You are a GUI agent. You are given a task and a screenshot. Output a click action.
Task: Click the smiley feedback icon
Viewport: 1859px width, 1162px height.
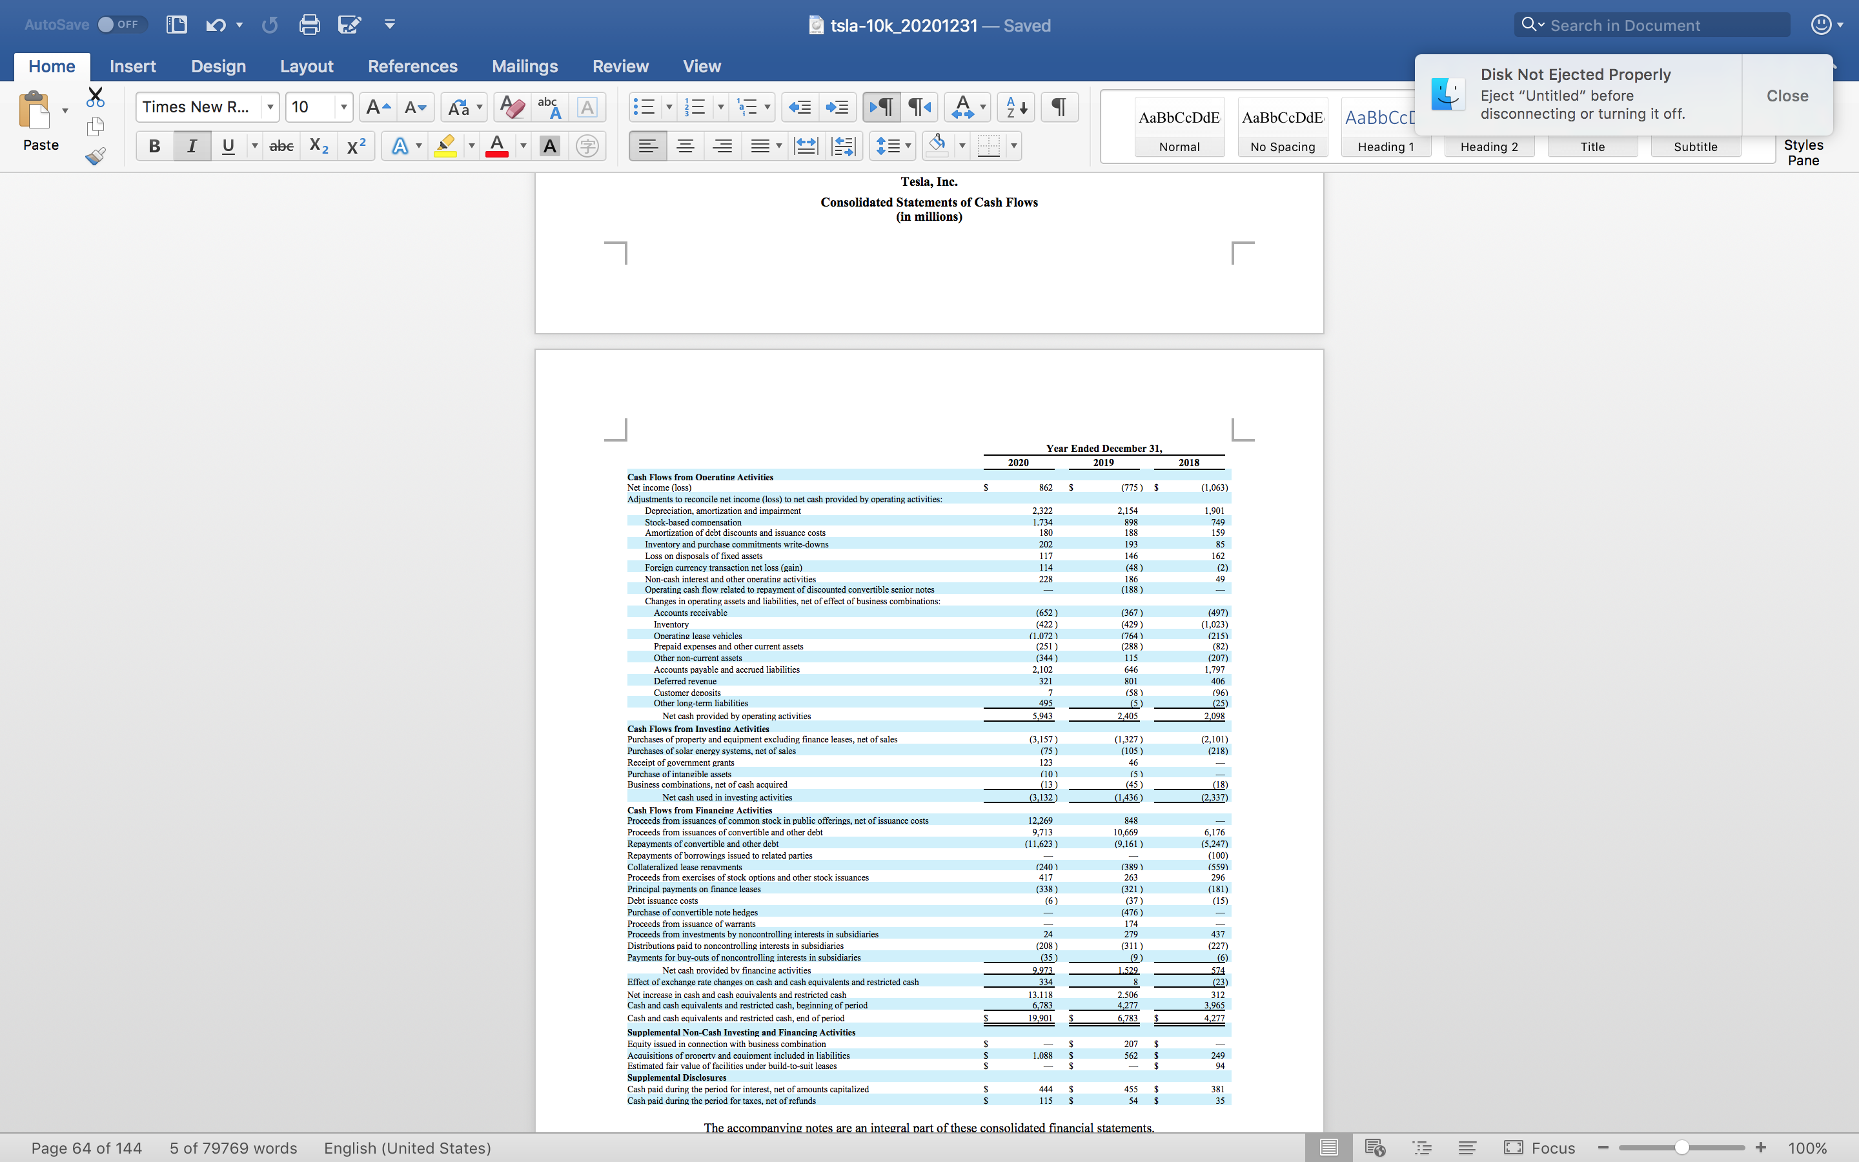click(x=1820, y=25)
